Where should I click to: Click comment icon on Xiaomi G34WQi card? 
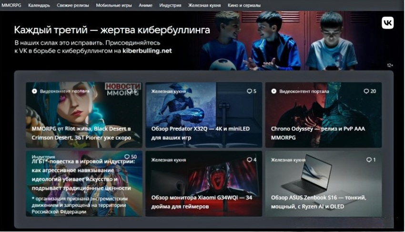pos(249,160)
